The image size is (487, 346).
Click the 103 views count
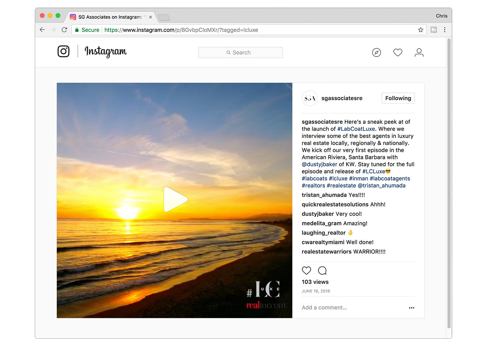(315, 282)
